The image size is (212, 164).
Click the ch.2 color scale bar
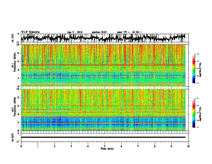194,113
